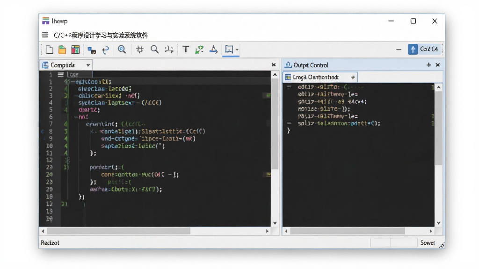
Task: Click the pin icon on the output tab
Action: (353, 78)
